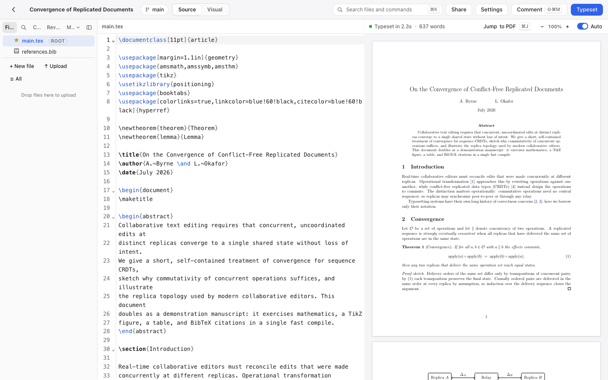Click the 100% zoom level
The image size is (608, 380).
555,27
